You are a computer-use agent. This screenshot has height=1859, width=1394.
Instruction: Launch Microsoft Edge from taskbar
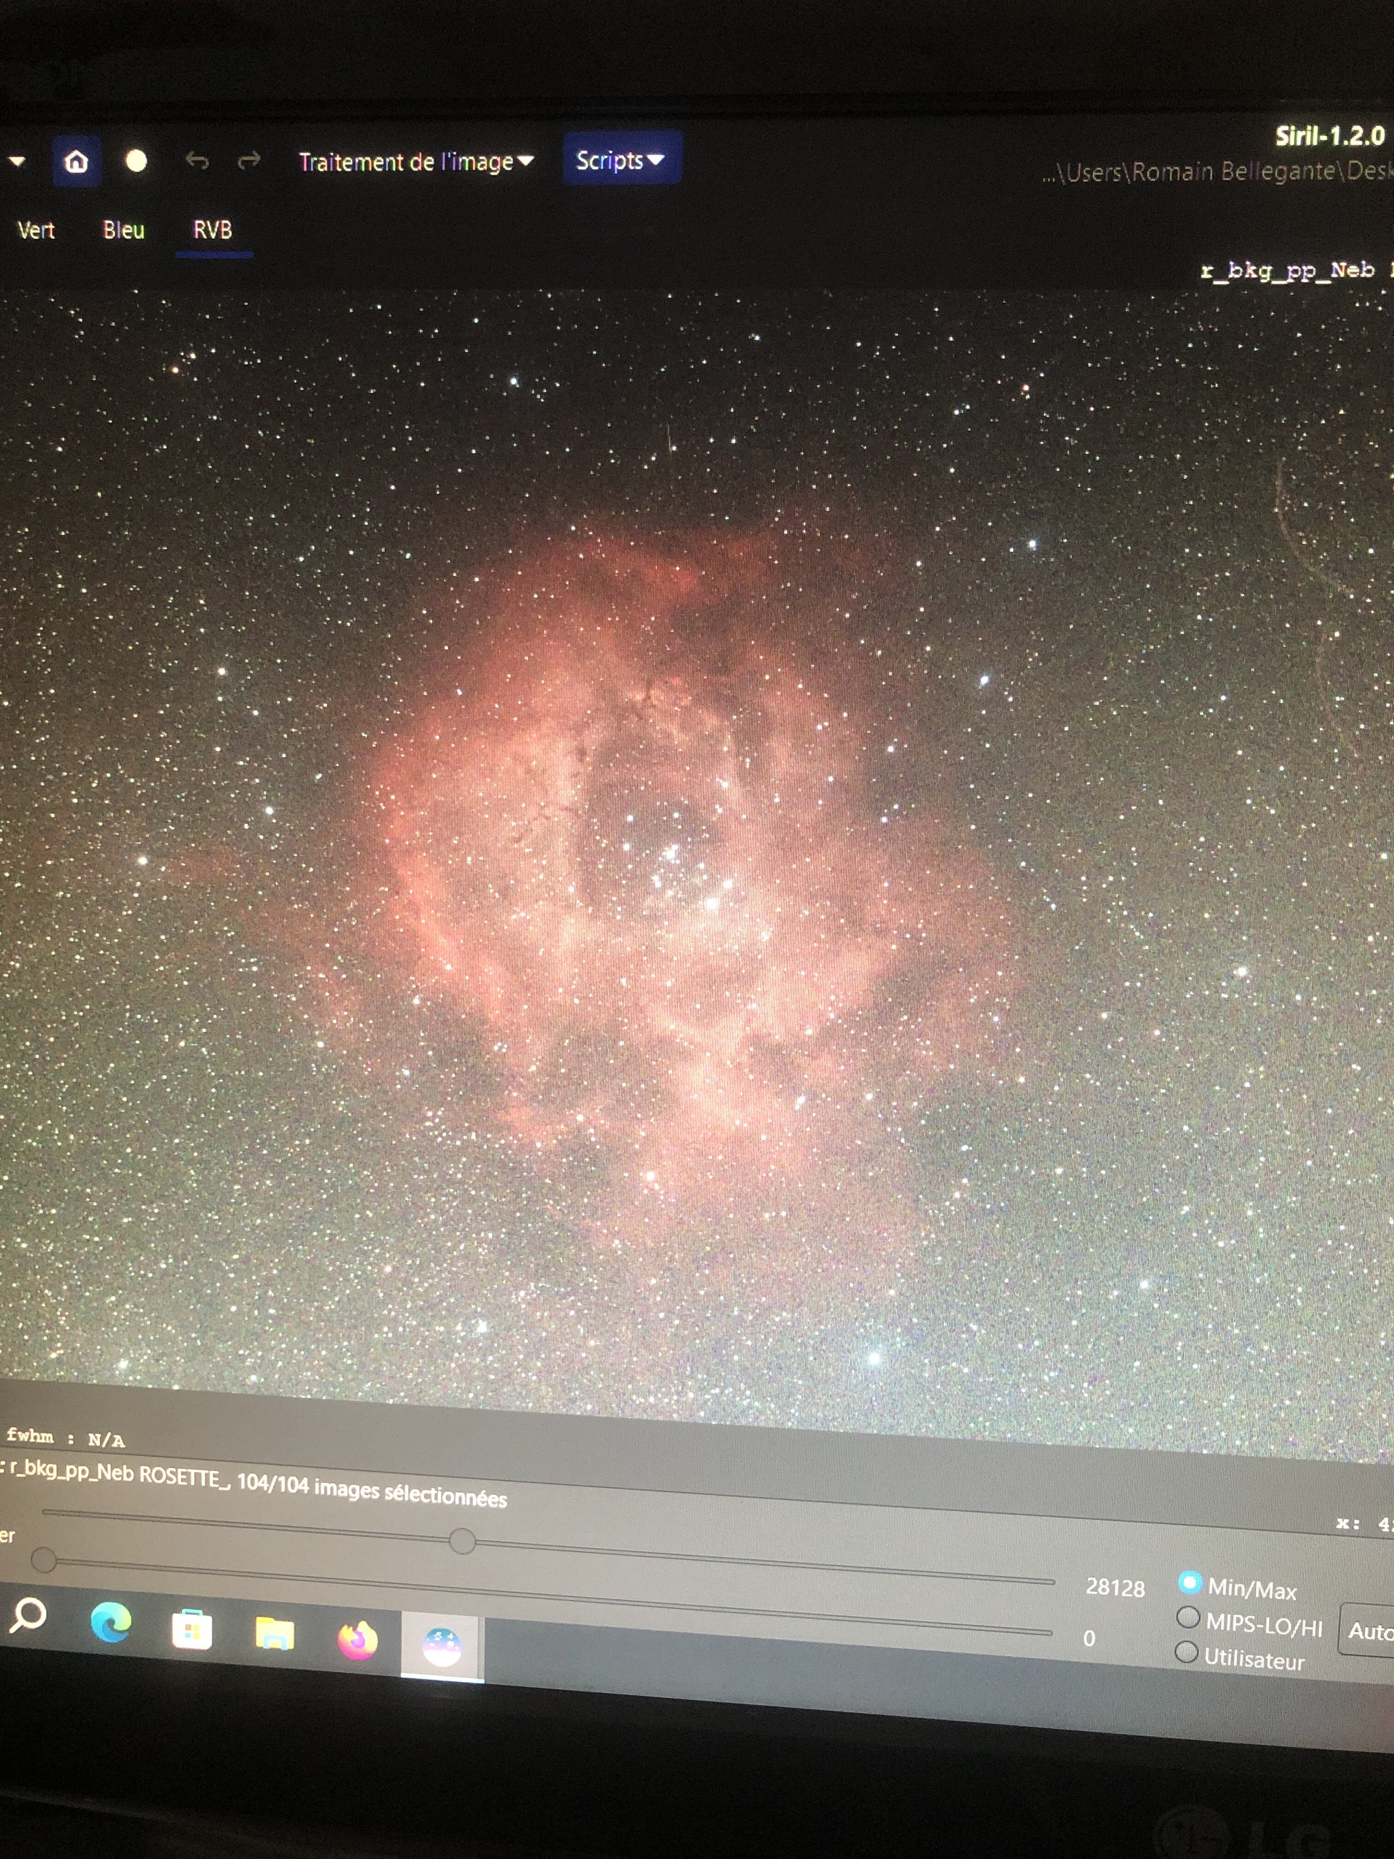click(111, 1623)
